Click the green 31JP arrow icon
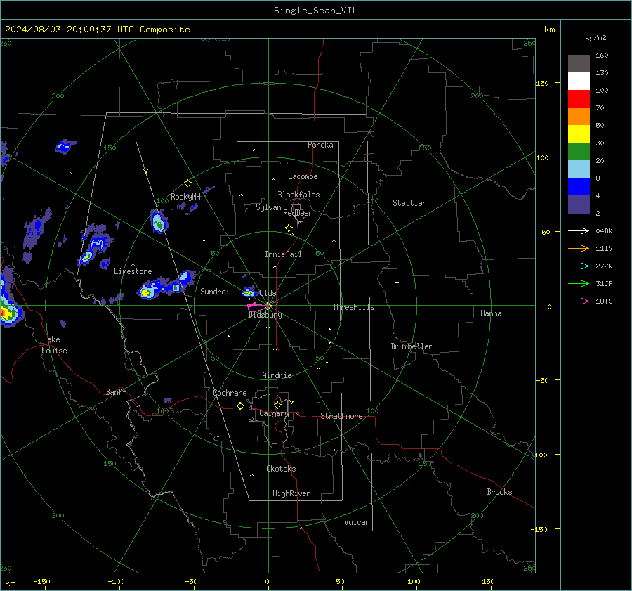The height and width of the screenshot is (591, 632). 579,284
